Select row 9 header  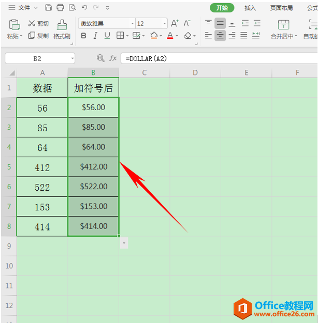tap(9, 246)
